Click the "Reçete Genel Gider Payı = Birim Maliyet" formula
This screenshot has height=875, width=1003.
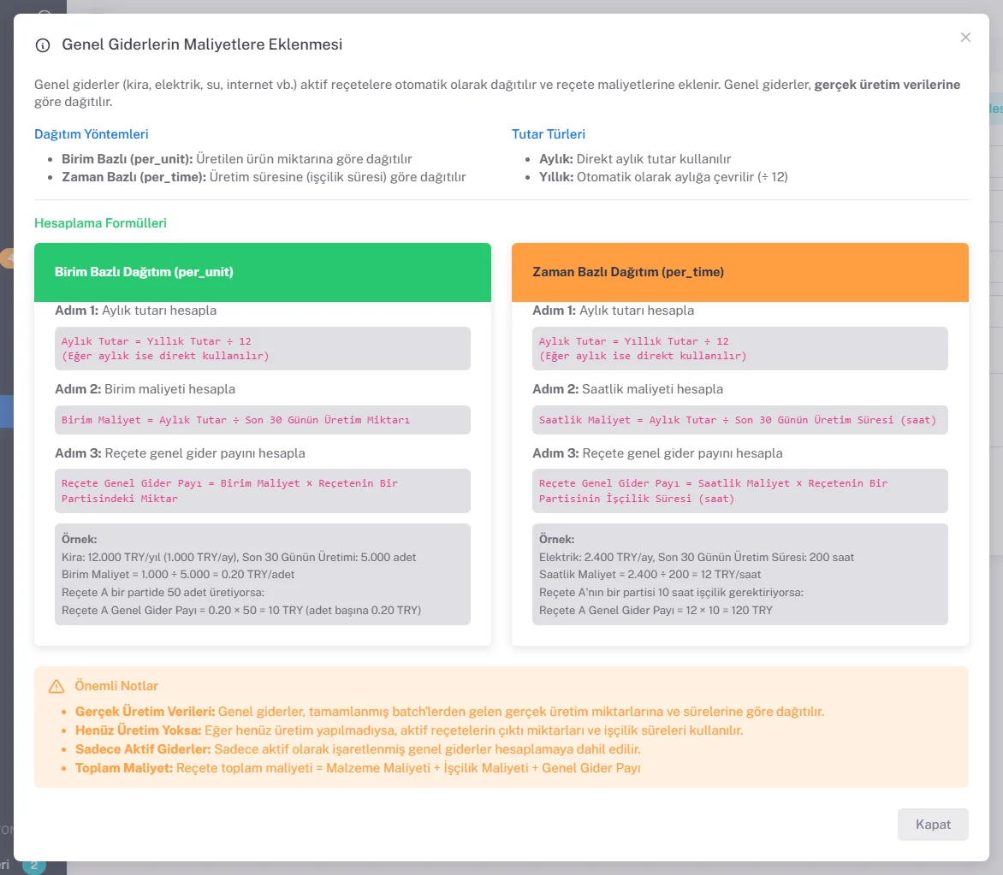(262, 491)
